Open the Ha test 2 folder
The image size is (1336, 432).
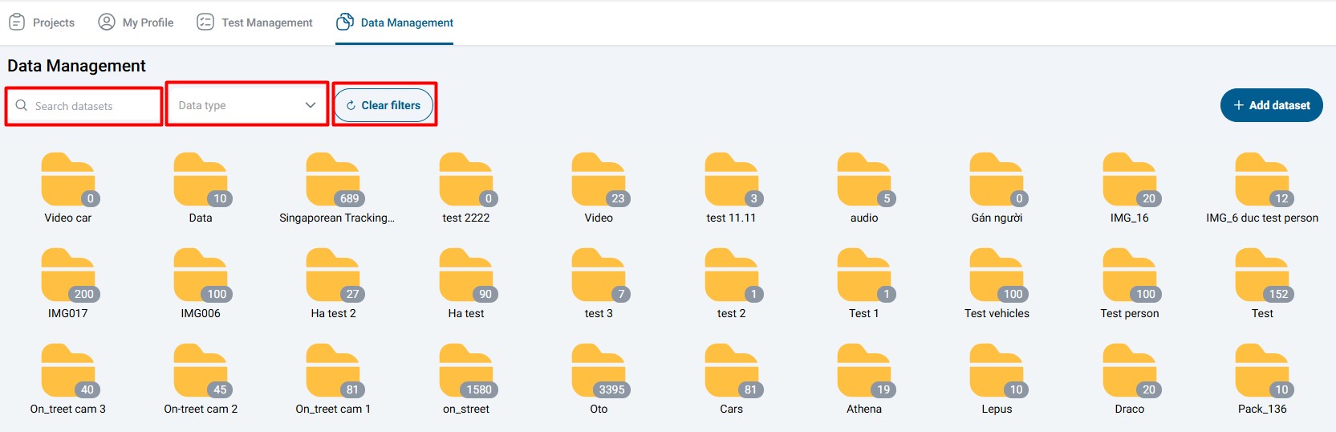point(333,276)
